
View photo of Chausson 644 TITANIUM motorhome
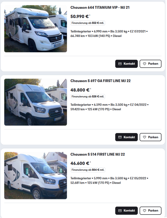click(36, 29)
